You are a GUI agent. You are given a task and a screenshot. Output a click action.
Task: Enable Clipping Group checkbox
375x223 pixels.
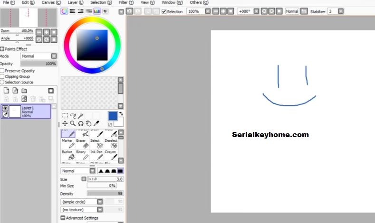click(2, 76)
